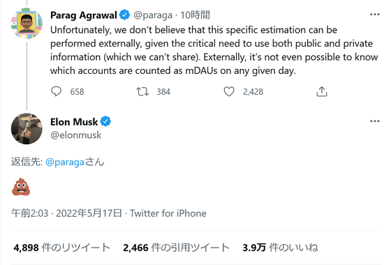391x265 pixels.
Task: Click the Elon Musk display name
Action: coord(74,122)
